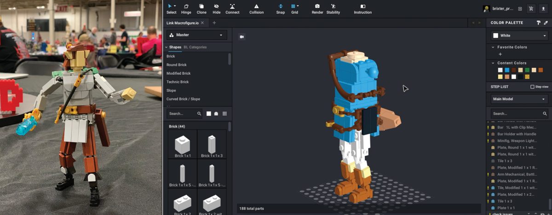Open the shopping cart icon
552x215 pixels.
click(x=531, y=9)
